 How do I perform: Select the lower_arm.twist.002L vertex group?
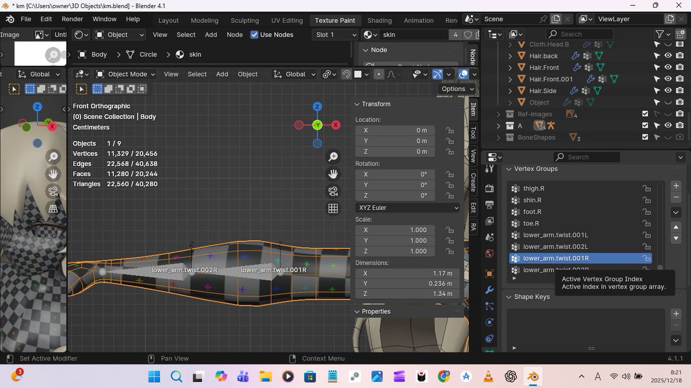point(581,246)
